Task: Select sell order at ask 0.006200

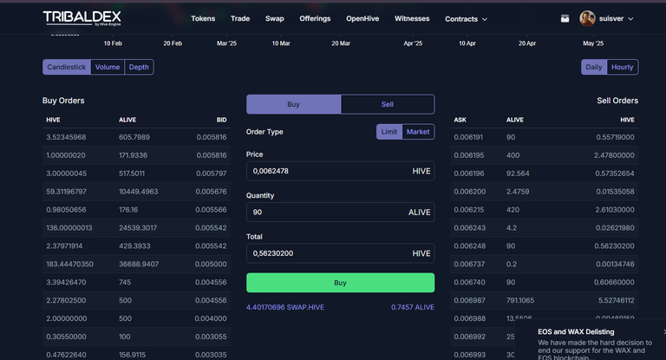Action: [x=544, y=192]
